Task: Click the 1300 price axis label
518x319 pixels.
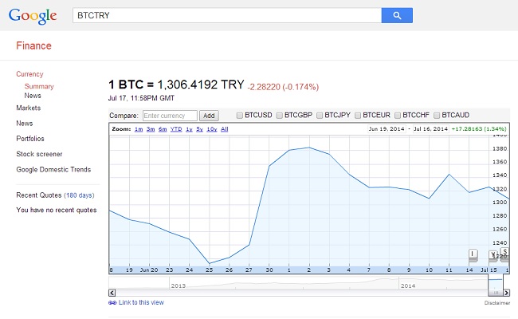Action: (x=500, y=203)
